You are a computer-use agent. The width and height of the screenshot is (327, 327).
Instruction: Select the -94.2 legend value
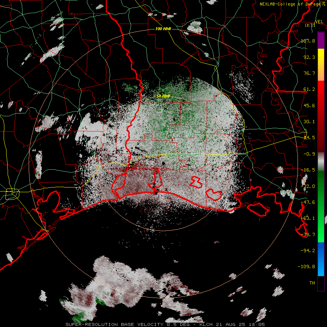(x=308, y=250)
